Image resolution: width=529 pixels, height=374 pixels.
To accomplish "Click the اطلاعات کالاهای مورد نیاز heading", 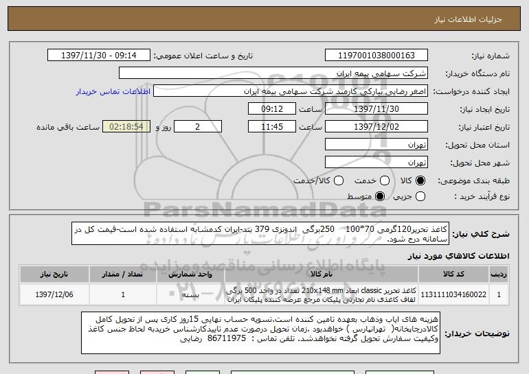I will pos(458,256).
